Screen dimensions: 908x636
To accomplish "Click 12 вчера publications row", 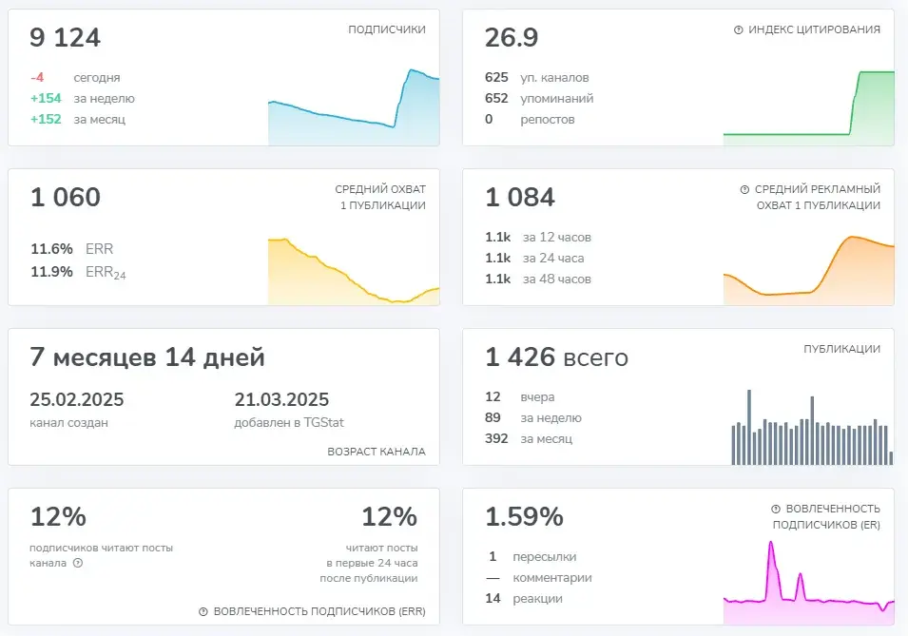I will pos(520,397).
